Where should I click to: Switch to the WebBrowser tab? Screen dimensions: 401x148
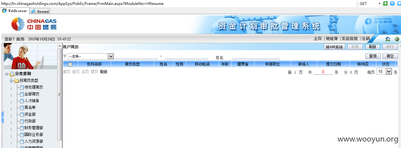pyautogui.click(x=15, y=11)
